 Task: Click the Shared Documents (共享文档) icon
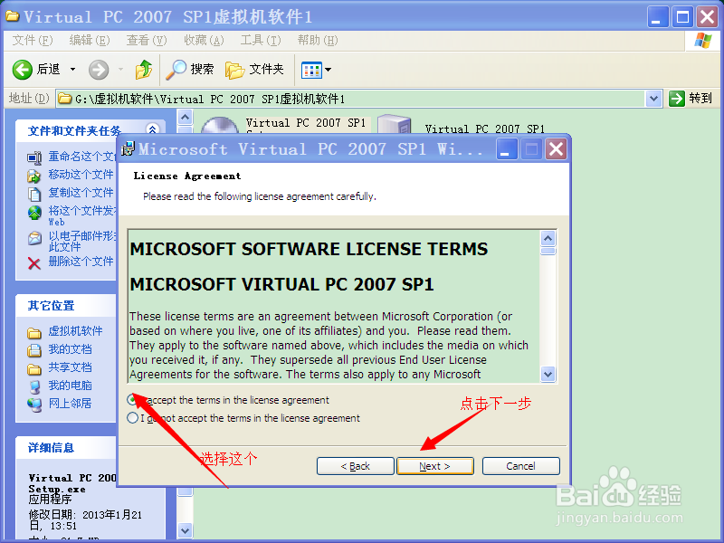(x=34, y=369)
